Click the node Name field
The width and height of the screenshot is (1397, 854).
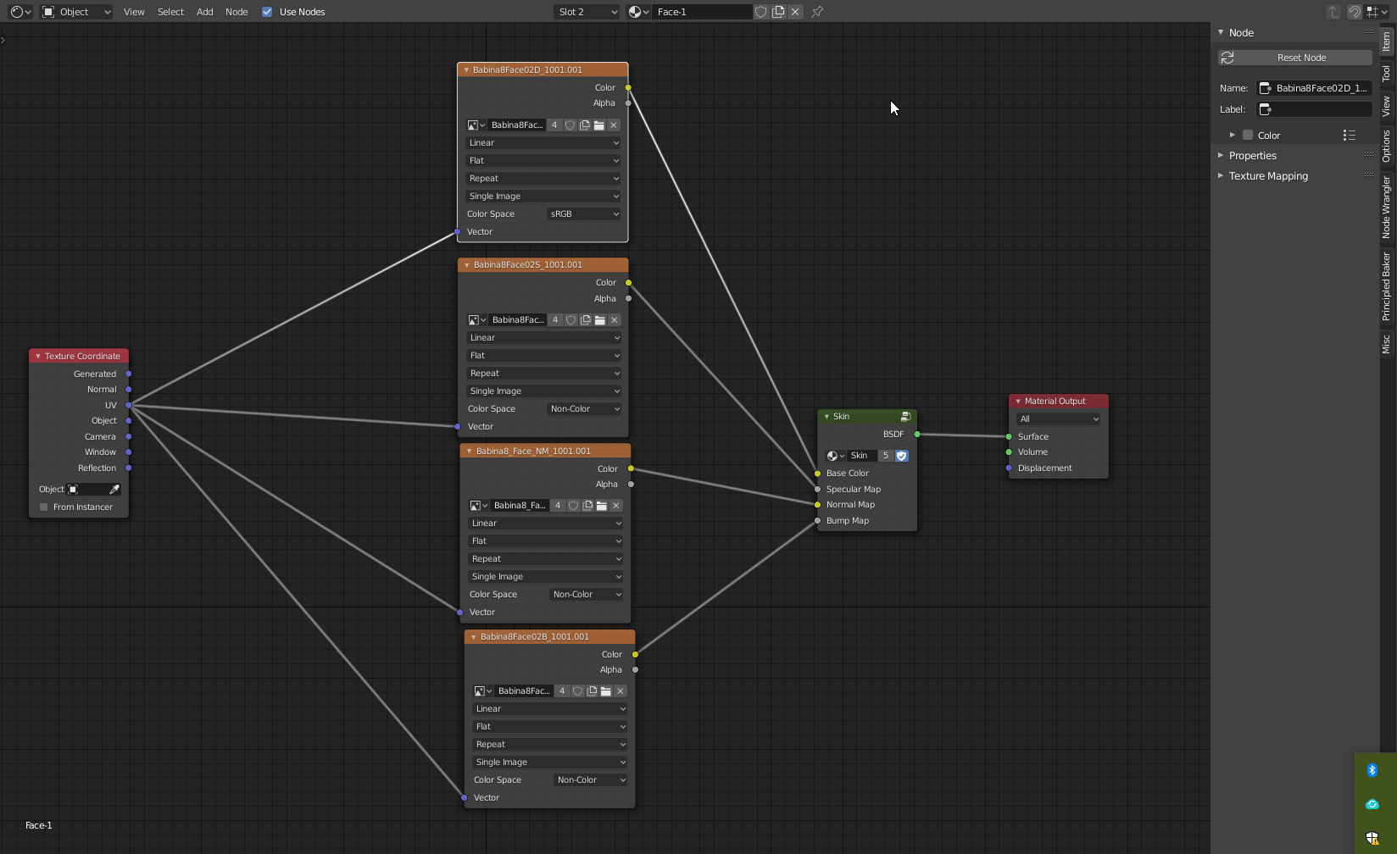(x=1314, y=88)
